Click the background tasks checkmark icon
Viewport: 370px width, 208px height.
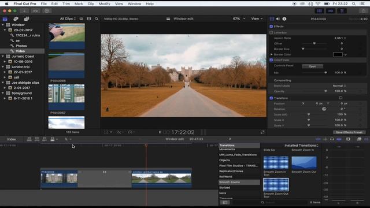pyautogui.click(x=47, y=11)
